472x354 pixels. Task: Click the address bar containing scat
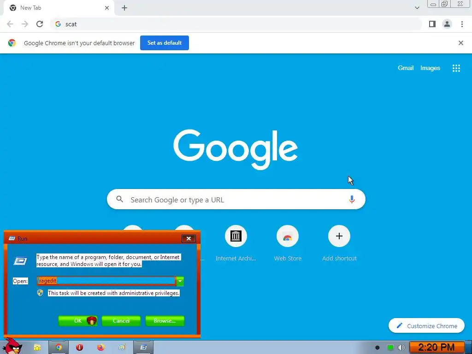[x=236, y=24]
